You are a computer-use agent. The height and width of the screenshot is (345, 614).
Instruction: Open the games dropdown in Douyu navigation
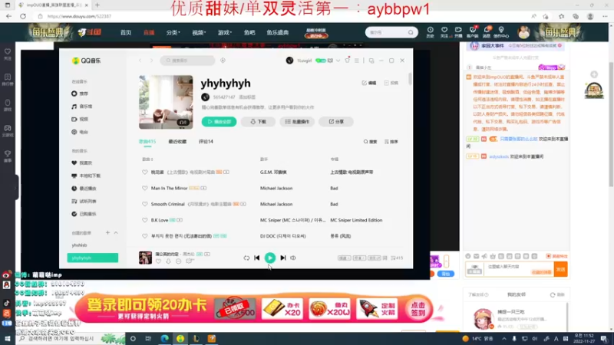pyautogui.click(x=225, y=32)
